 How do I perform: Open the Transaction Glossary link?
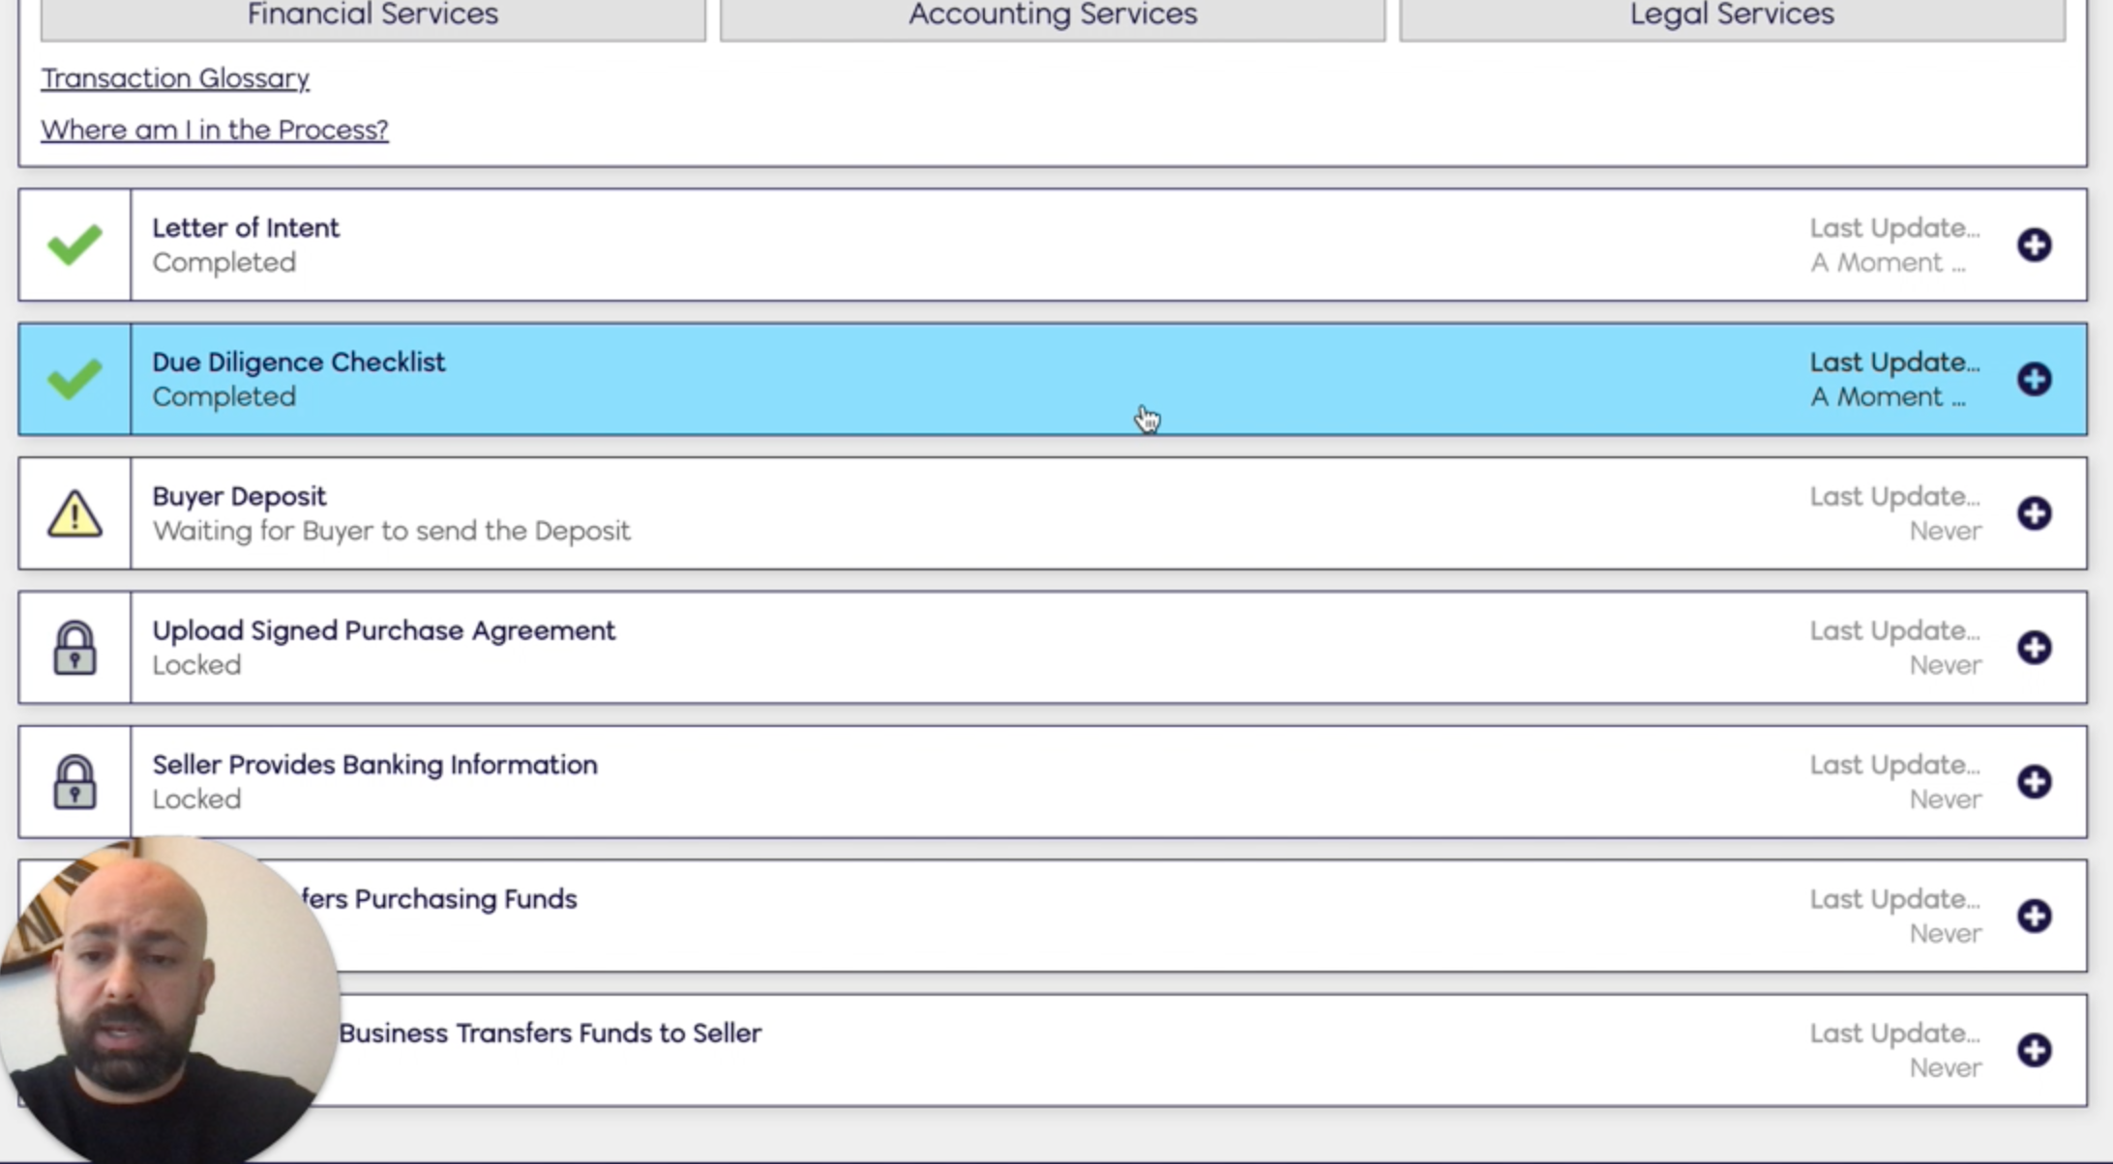[175, 78]
